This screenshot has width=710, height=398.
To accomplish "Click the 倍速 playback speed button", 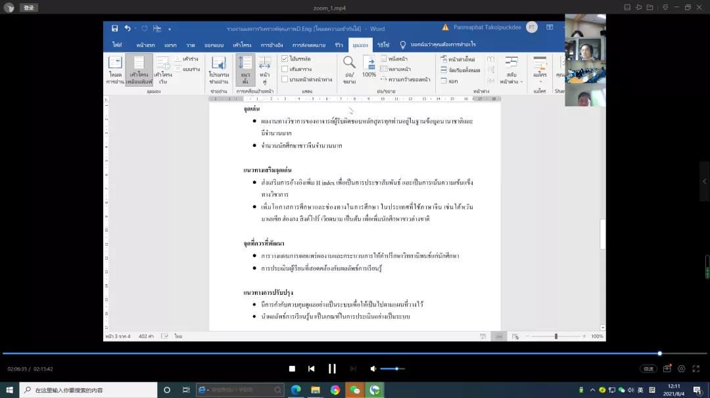I will coord(648,368).
